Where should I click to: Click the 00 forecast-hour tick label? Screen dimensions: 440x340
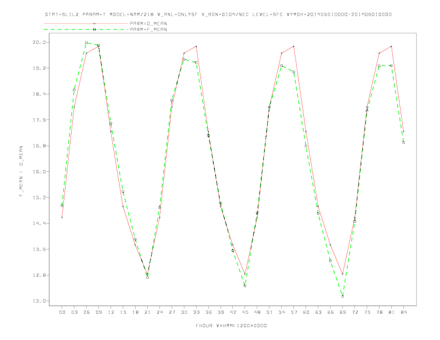pyautogui.click(x=62, y=312)
